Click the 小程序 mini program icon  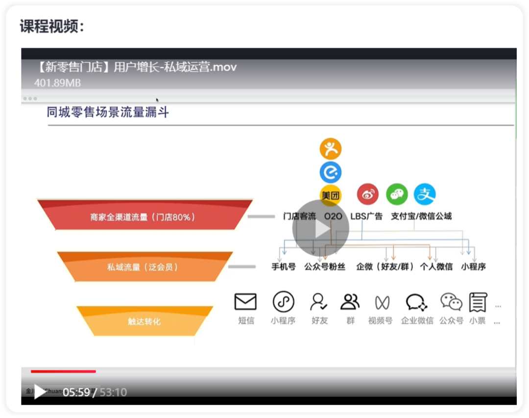pyautogui.click(x=283, y=301)
